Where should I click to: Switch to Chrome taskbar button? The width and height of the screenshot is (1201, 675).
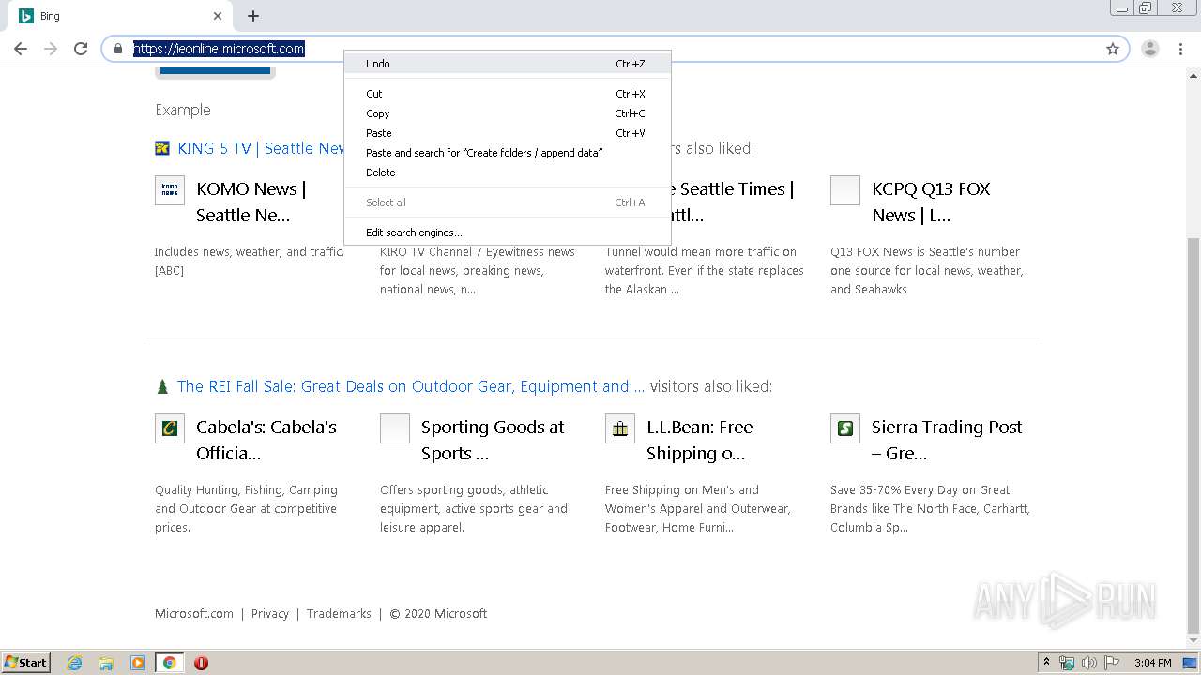pyautogui.click(x=169, y=663)
